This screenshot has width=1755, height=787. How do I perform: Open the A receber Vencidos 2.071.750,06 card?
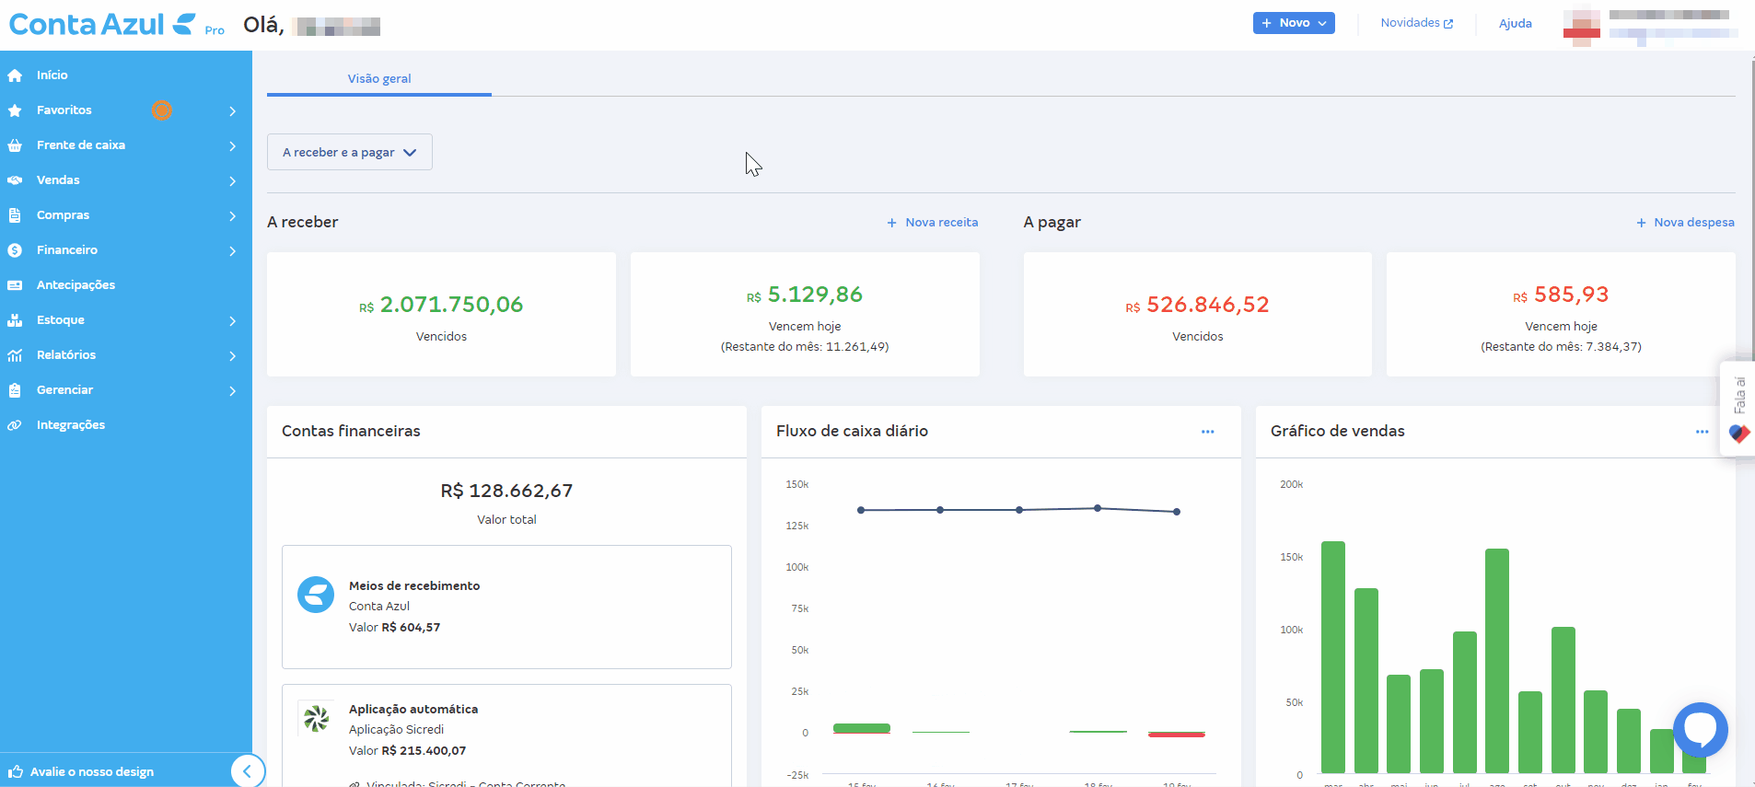441,315
